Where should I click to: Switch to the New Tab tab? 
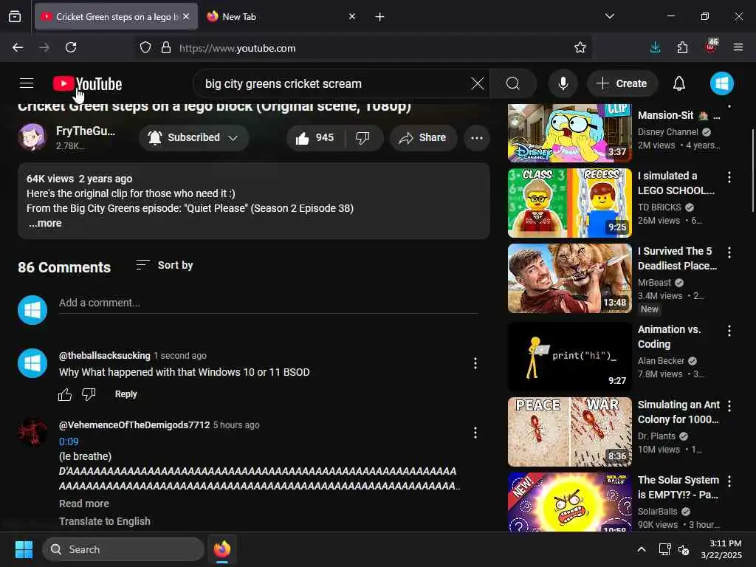[281, 16]
